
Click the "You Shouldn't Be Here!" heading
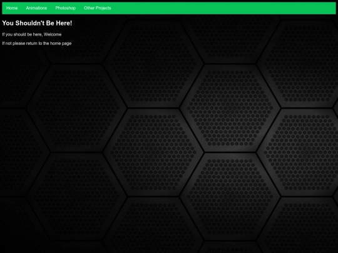click(x=37, y=23)
